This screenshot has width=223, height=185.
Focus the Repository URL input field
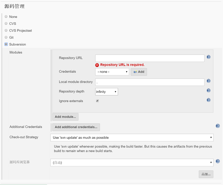(150, 58)
